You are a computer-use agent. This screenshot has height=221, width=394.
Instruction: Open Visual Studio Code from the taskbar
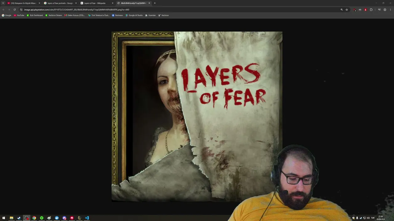87,218
